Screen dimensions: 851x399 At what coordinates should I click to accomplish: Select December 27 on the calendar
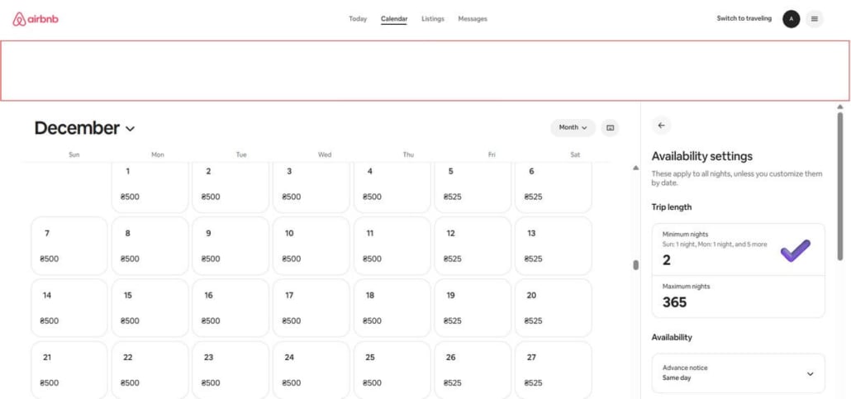(x=554, y=370)
